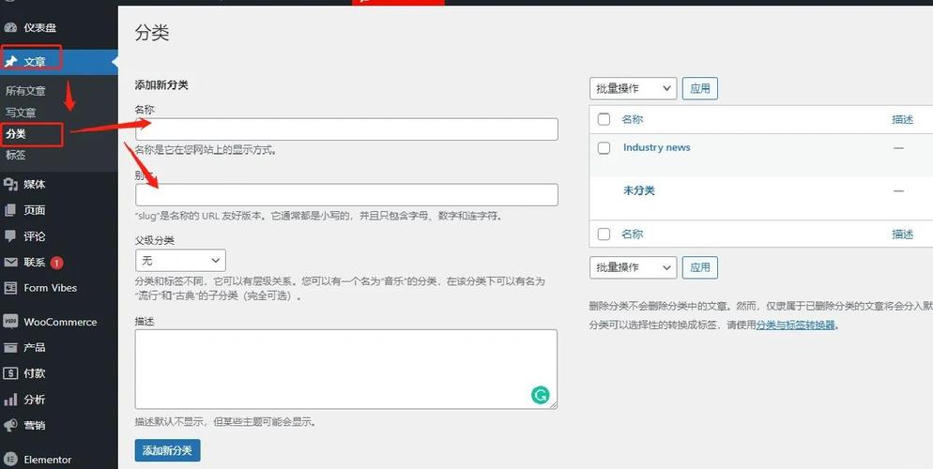Click the Comments (评论) bubble icon

(10, 236)
